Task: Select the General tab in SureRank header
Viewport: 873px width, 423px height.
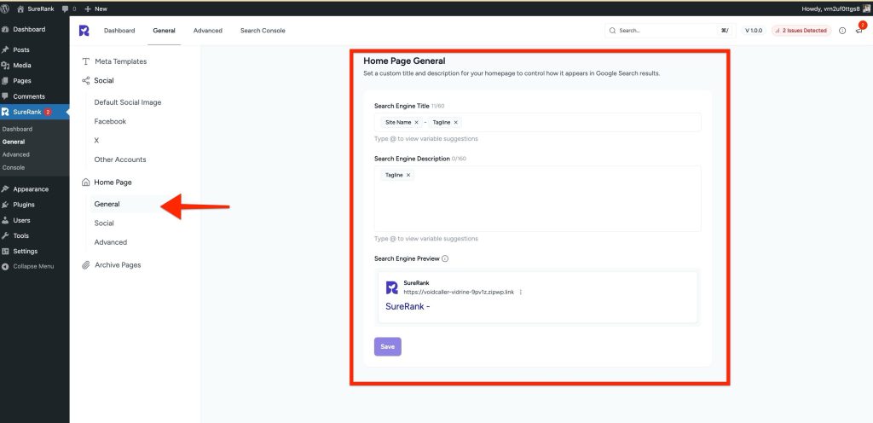Action: pos(165,31)
